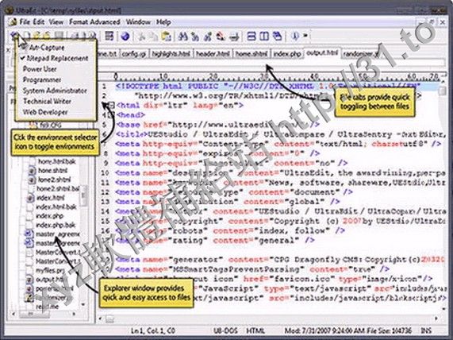Select myfiles.prj in explorer list

[50, 270]
